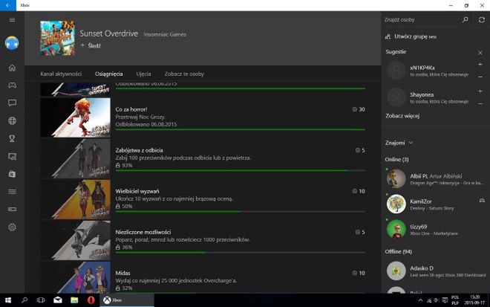
Task: Open the Connect console icon in sidebar
Action: 12,209
